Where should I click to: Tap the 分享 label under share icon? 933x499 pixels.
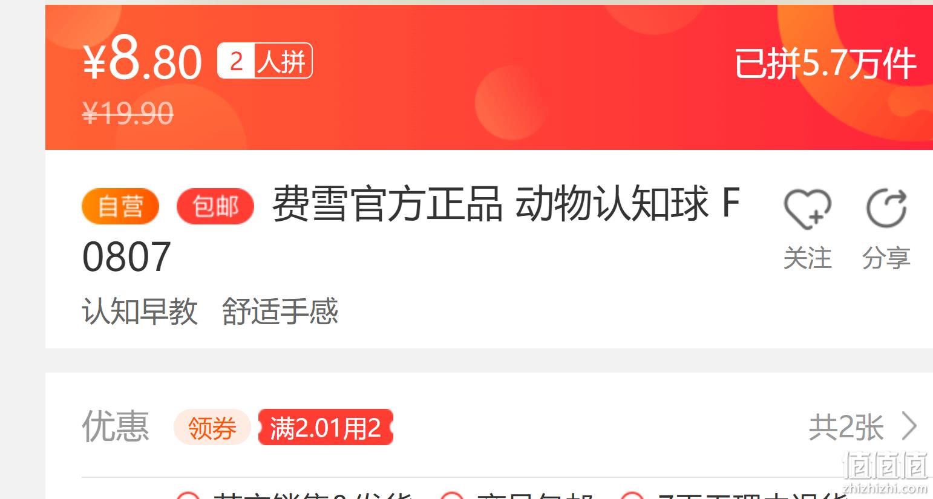[x=886, y=258]
